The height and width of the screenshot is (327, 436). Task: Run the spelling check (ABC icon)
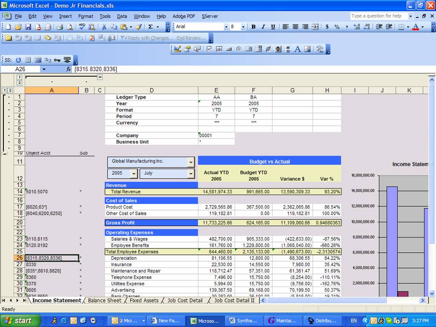pos(82,27)
